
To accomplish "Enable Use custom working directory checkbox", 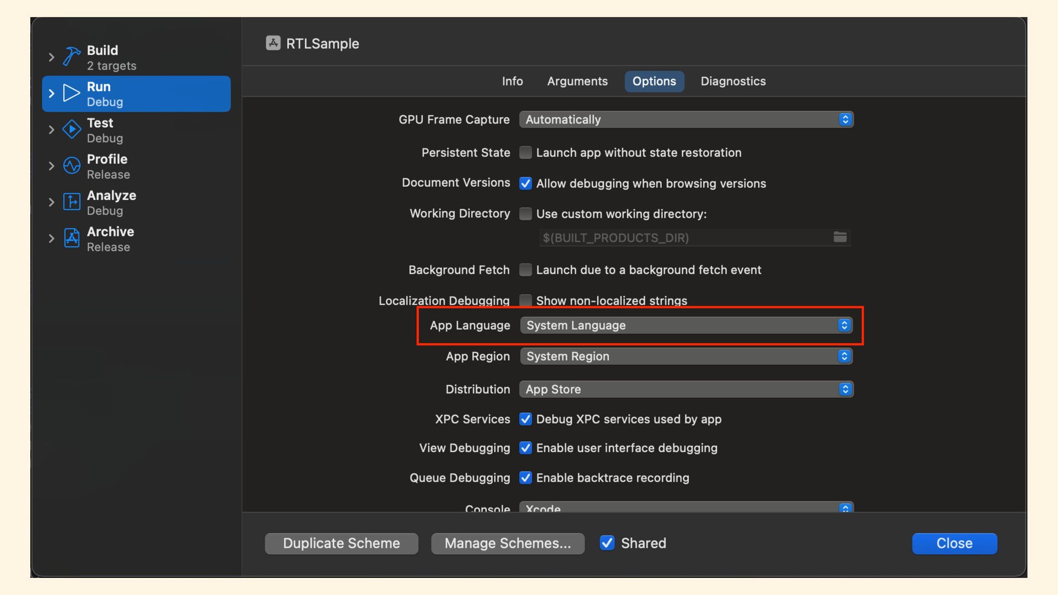I will [526, 214].
